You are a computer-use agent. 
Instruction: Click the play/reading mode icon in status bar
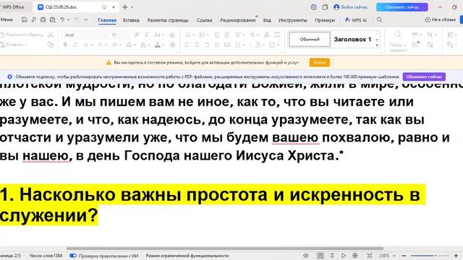(x=344, y=256)
